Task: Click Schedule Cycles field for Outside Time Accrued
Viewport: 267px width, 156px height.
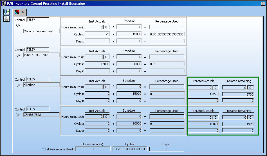Action: (x=129, y=34)
